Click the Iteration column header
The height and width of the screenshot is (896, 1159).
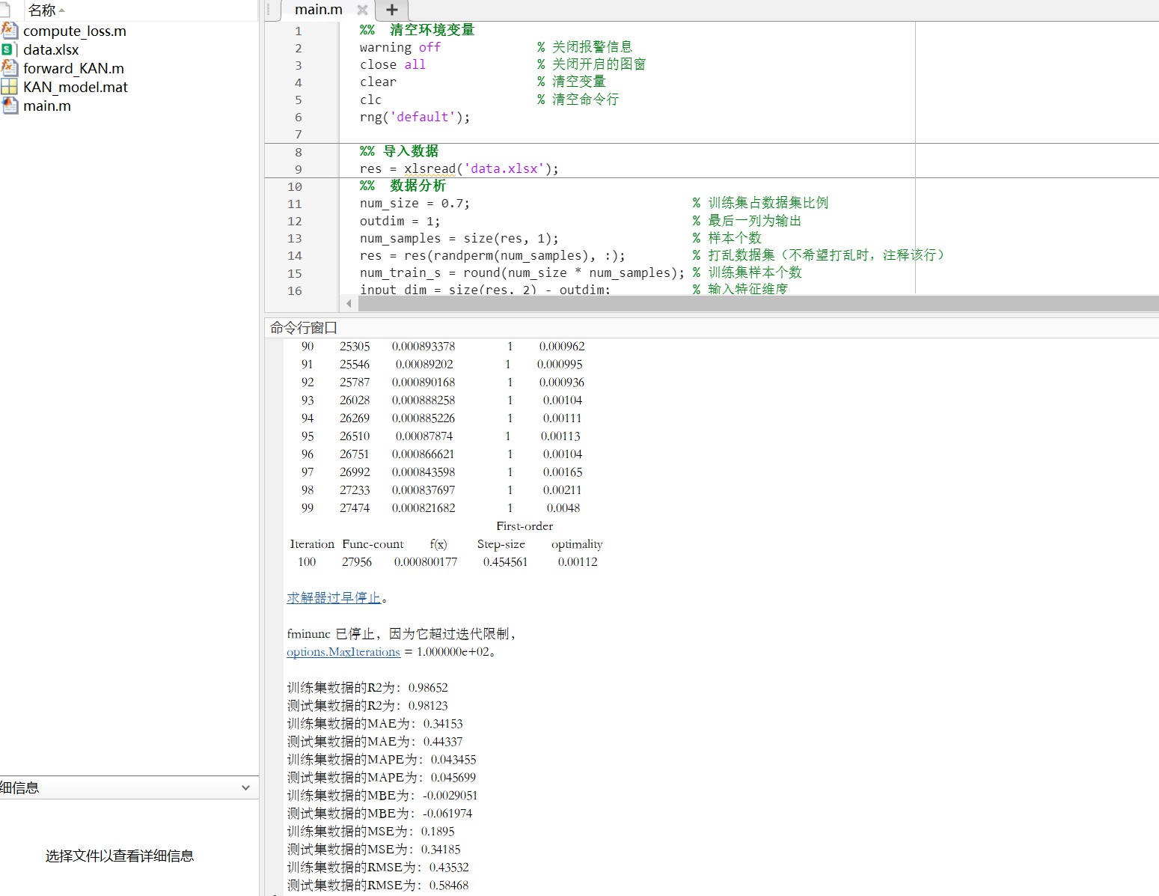pos(312,544)
